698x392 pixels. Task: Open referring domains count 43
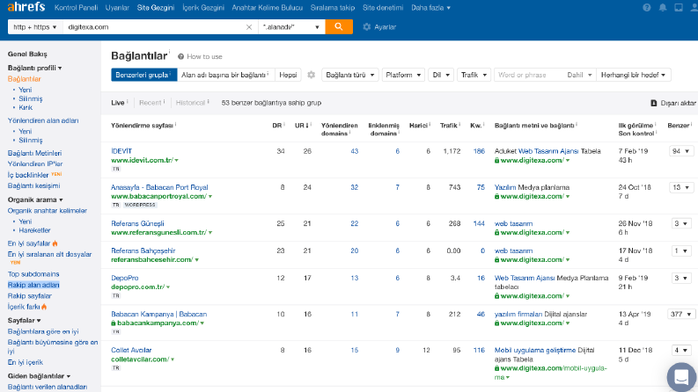point(355,151)
